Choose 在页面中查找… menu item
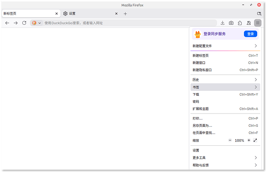The image size is (266, 172). (225, 133)
